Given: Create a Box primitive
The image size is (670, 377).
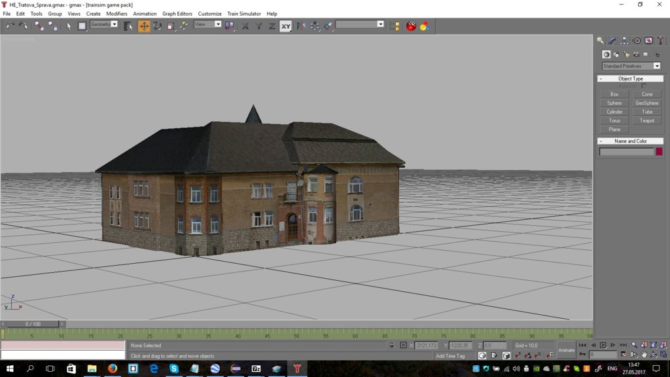Looking at the screenshot, I should coord(614,94).
